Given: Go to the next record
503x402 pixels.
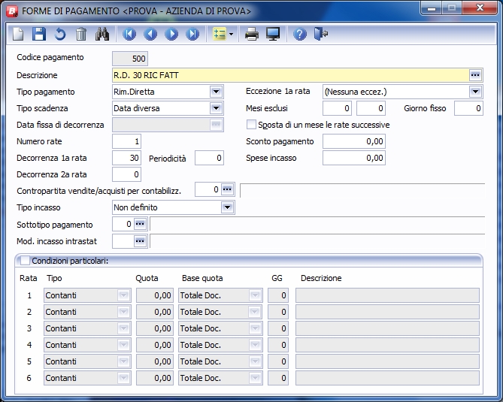Looking at the screenshot, I should [x=171, y=34].
